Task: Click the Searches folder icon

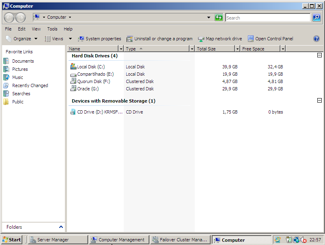Action: click(x=6, y=94)
